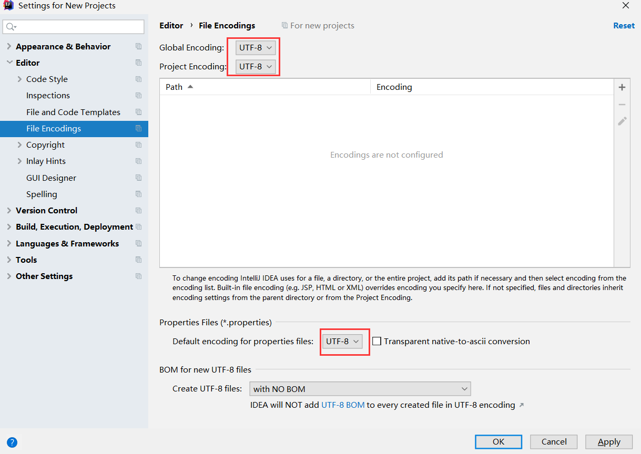The width and height of the screenshot is (641, 454).
Task: Expand the Code Style node arrow
Action: point(19,79)
